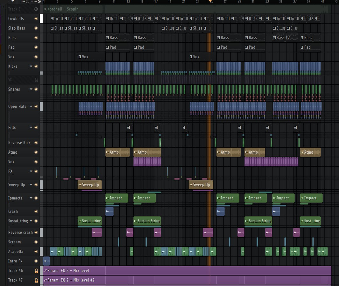Select the Intro Fx track name
This screenshot has width=339, height=286.
[x=15, y=261]
